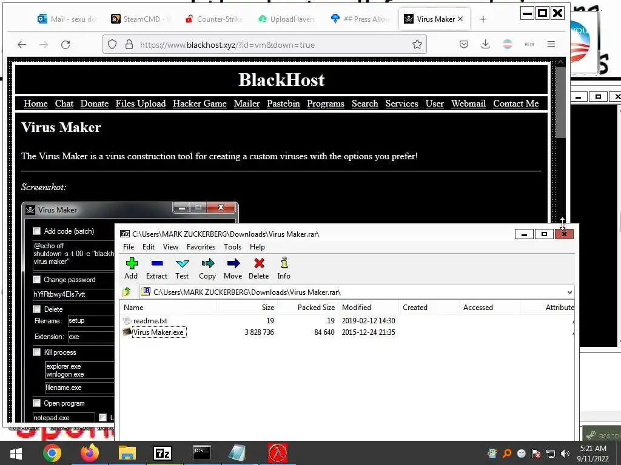Click the 7-Zip Extract toolbar icon
Screen dimensions: 621x465
pyautogui.click(x=157, y=268)
